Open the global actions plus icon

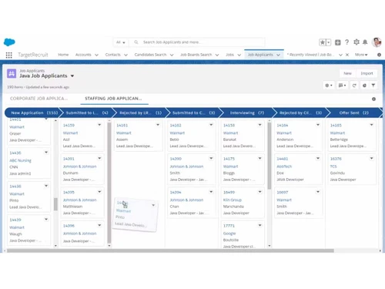[338, 42]
